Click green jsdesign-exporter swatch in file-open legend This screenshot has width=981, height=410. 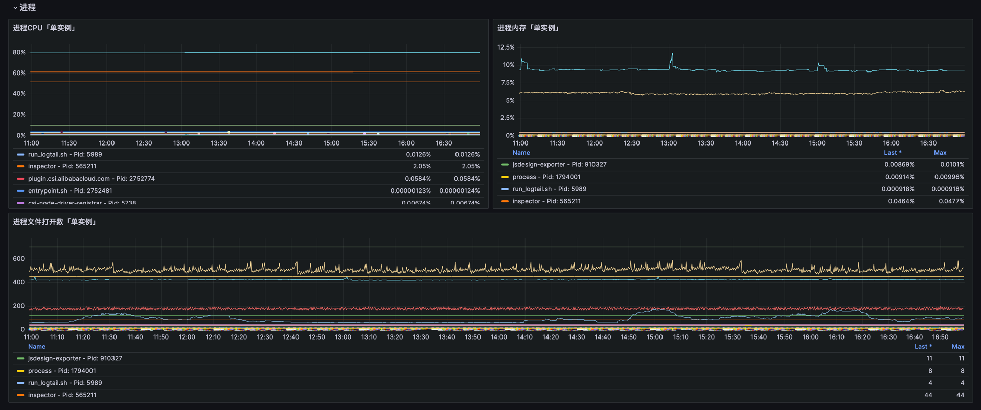pyautogui.click(x=20, y=358)
